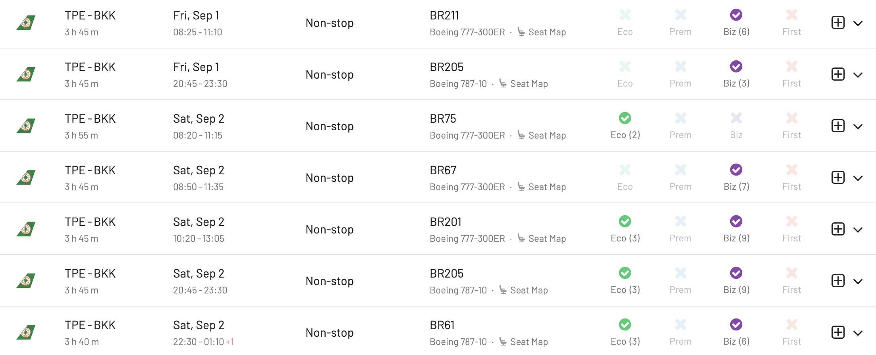
Task: Click EVA Air logo on BR67 row
Action: (x=26, y=177)
